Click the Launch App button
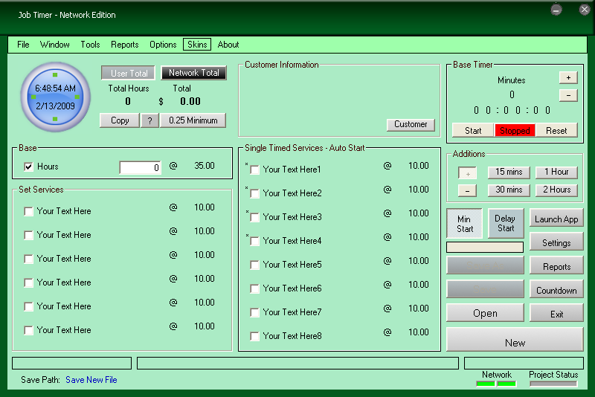Screen dimensions: 595x397 coord(556,219)
